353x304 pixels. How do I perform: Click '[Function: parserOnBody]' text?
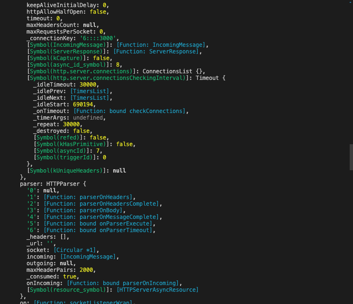pyautogui.click(x=83, y=210)
